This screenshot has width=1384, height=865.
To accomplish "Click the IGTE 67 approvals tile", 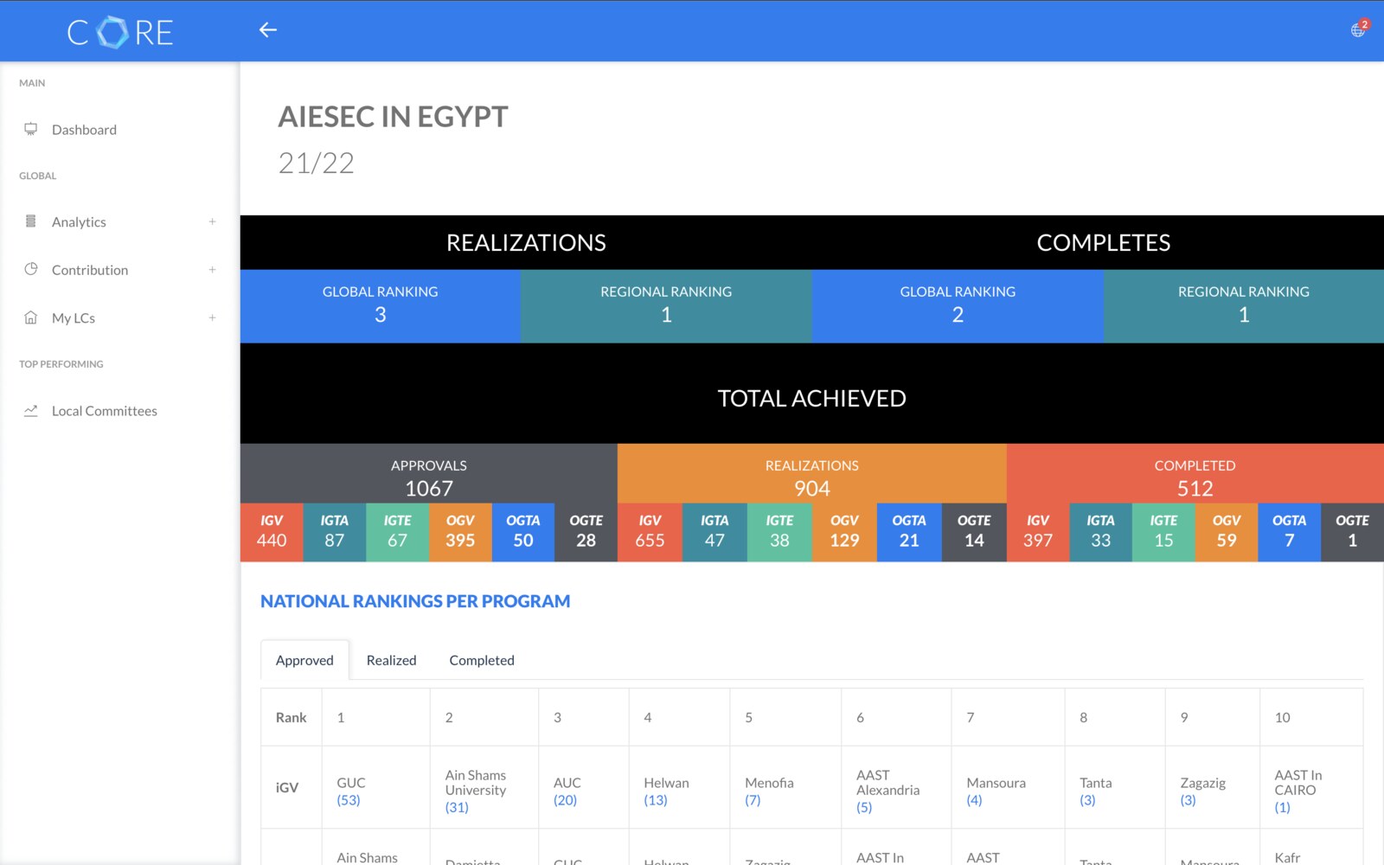I will click(397, 532).
